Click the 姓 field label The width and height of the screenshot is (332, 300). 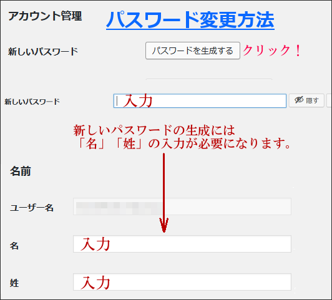pyautogui.click(x=14, y=283)
